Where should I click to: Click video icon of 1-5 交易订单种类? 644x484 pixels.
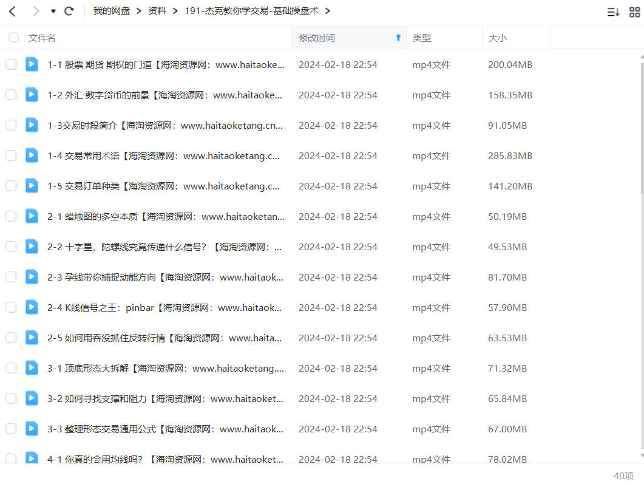click(32, 186)
